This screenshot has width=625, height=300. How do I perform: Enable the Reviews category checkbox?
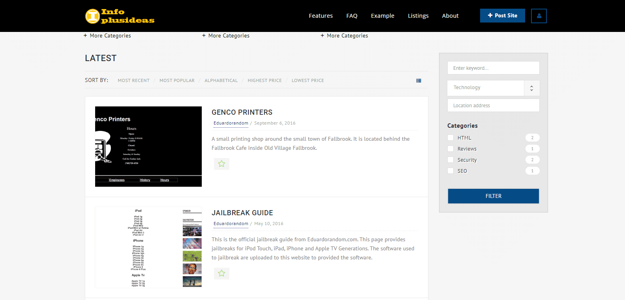[x=450, y=149]
